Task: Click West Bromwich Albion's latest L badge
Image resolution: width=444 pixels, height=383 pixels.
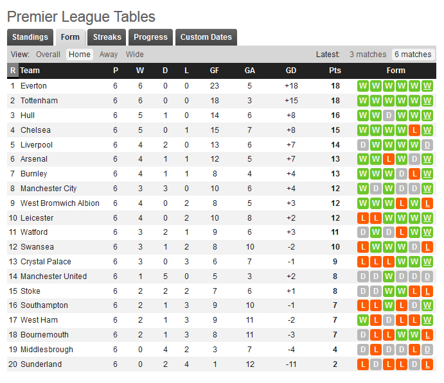Action: coord(427,203)
